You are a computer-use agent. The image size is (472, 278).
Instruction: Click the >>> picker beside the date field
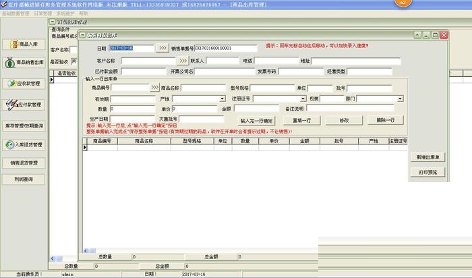163,49
